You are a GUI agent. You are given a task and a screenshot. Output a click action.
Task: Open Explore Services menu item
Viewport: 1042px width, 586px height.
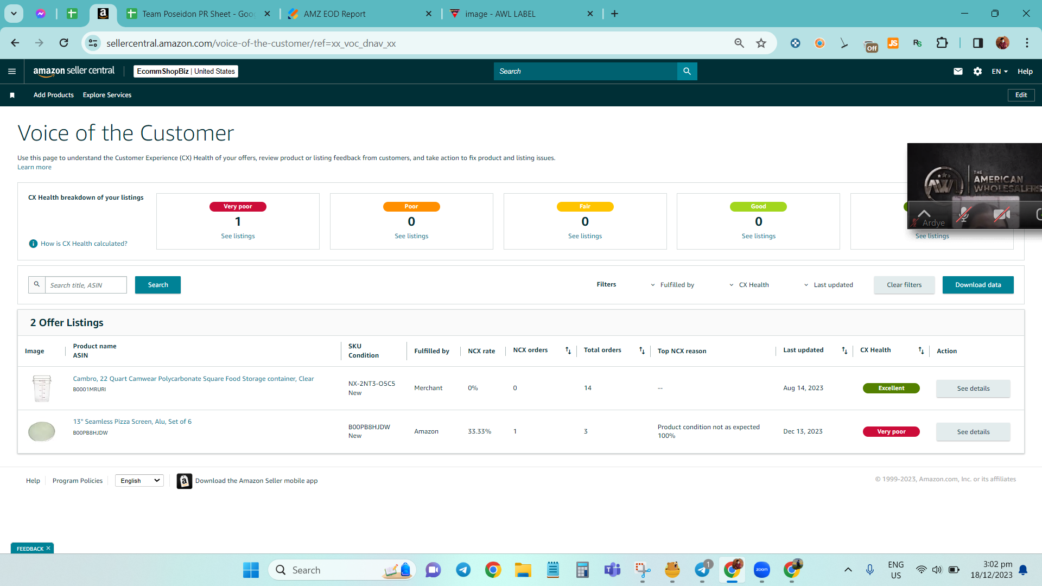click(107, 95)
